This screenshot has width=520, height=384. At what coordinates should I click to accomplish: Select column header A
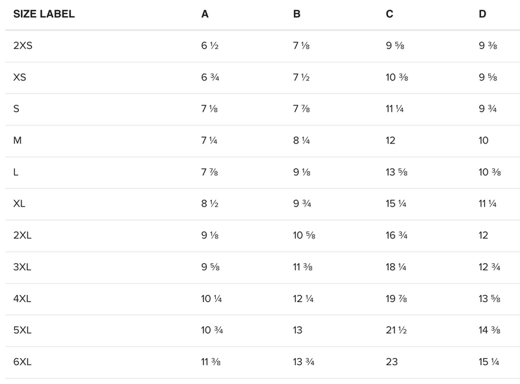coord(205,14)
